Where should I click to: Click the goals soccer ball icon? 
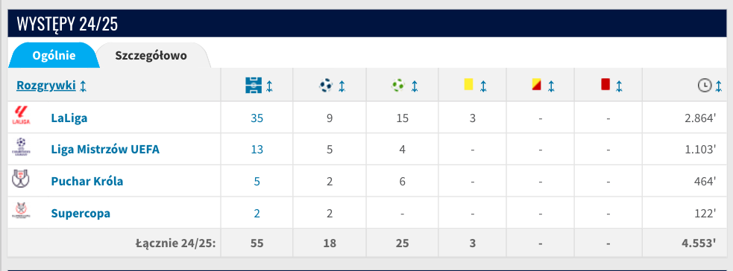pyautogui.click(x=326, y=86)
